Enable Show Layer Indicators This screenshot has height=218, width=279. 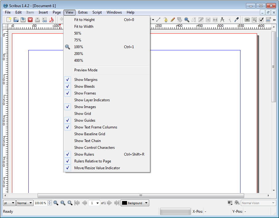point(107,100)
